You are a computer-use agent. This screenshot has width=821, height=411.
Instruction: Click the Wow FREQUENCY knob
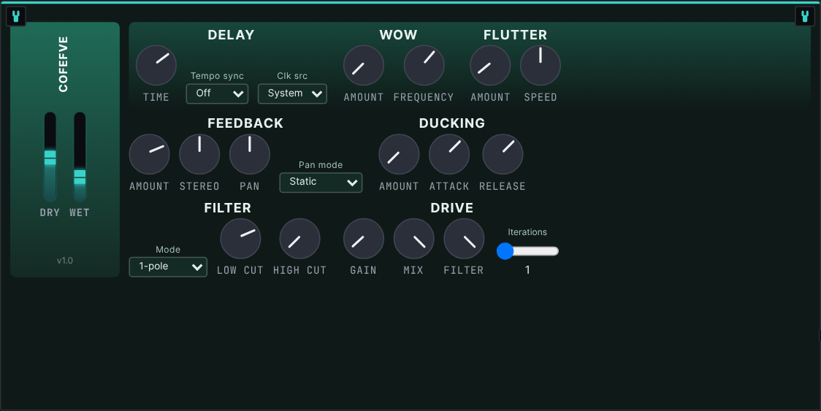(424, 66)
